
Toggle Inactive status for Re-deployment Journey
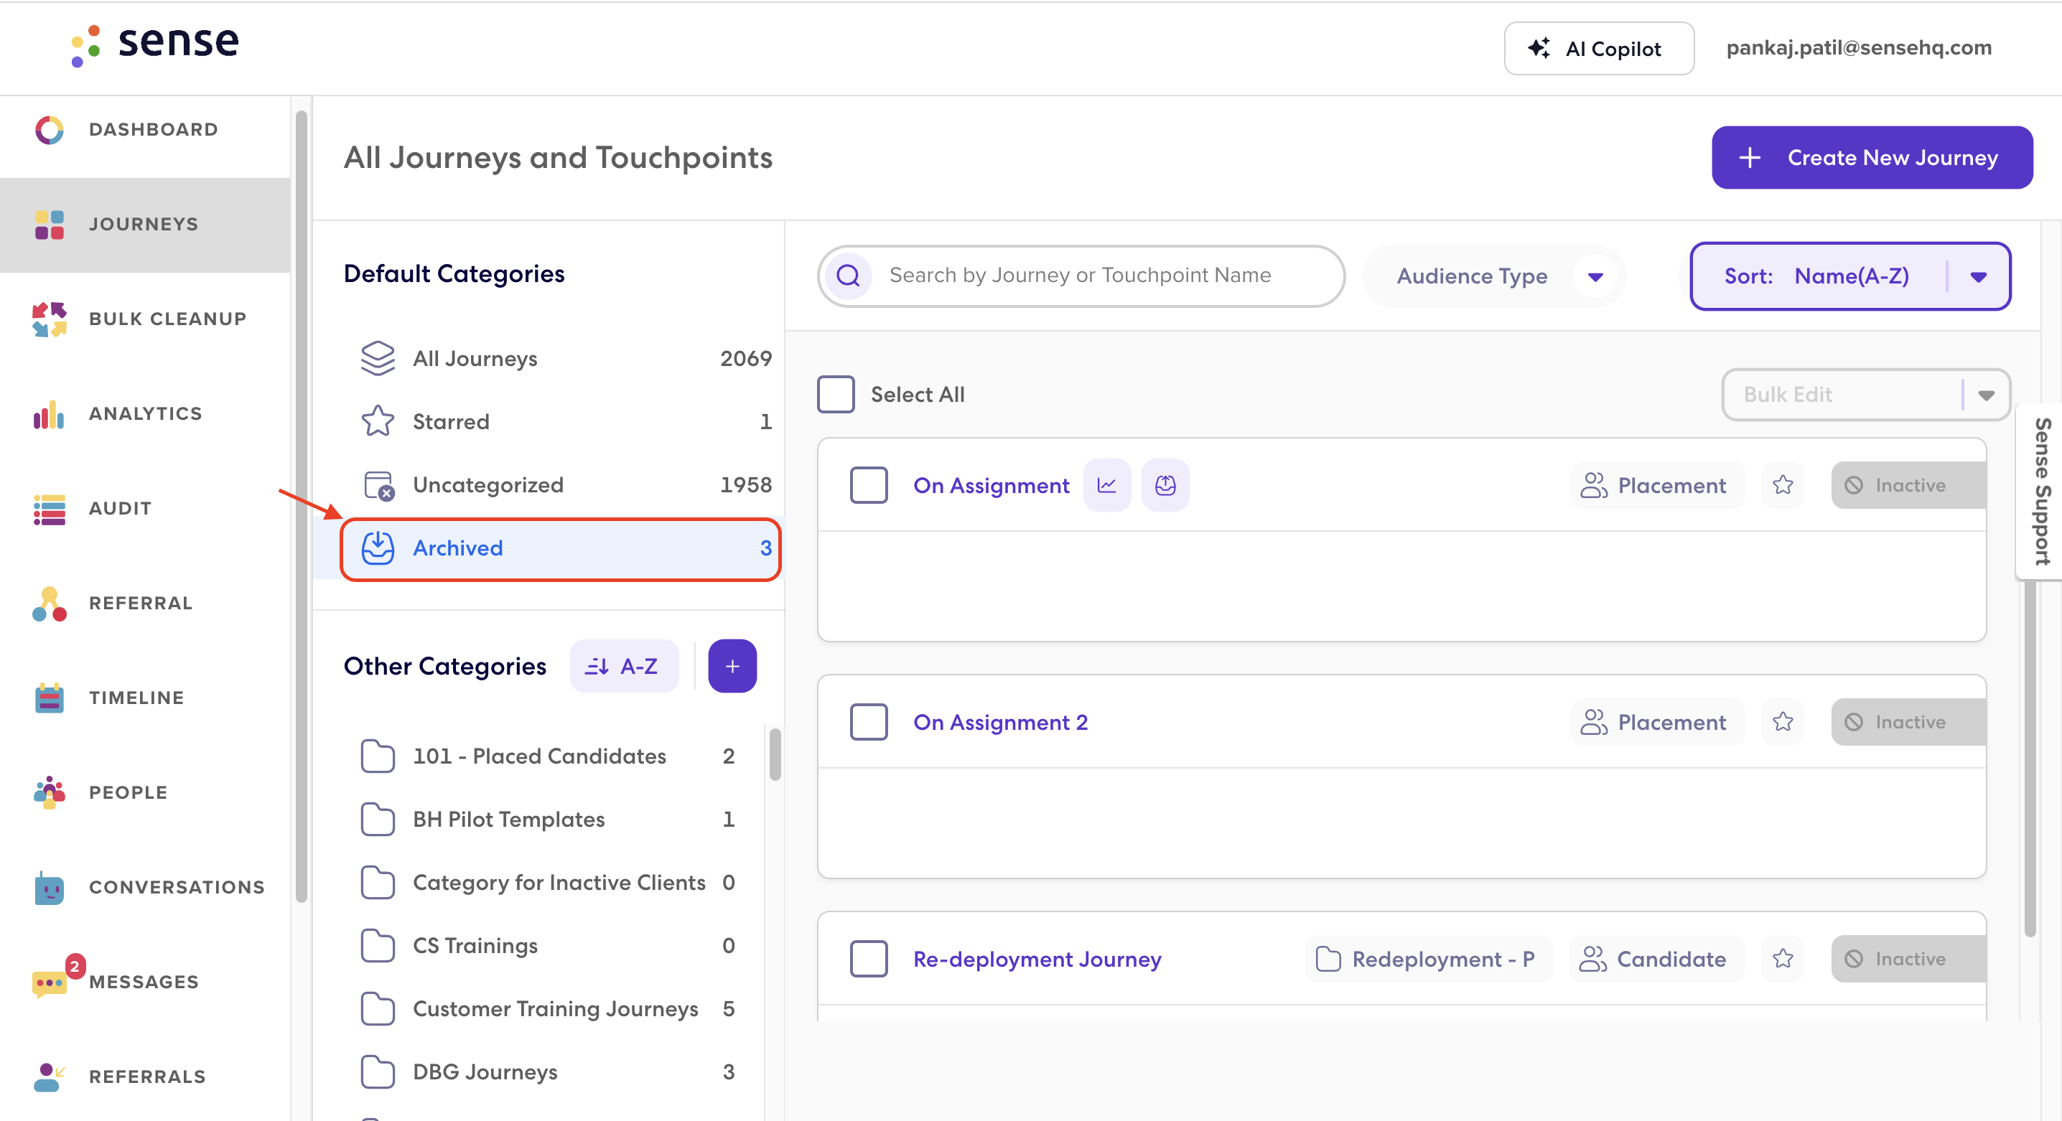pyautogui.click(x=1908, y=959)
